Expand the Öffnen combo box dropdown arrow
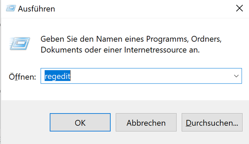Viewport: 249px width, 144px height. tap(236, 76)
